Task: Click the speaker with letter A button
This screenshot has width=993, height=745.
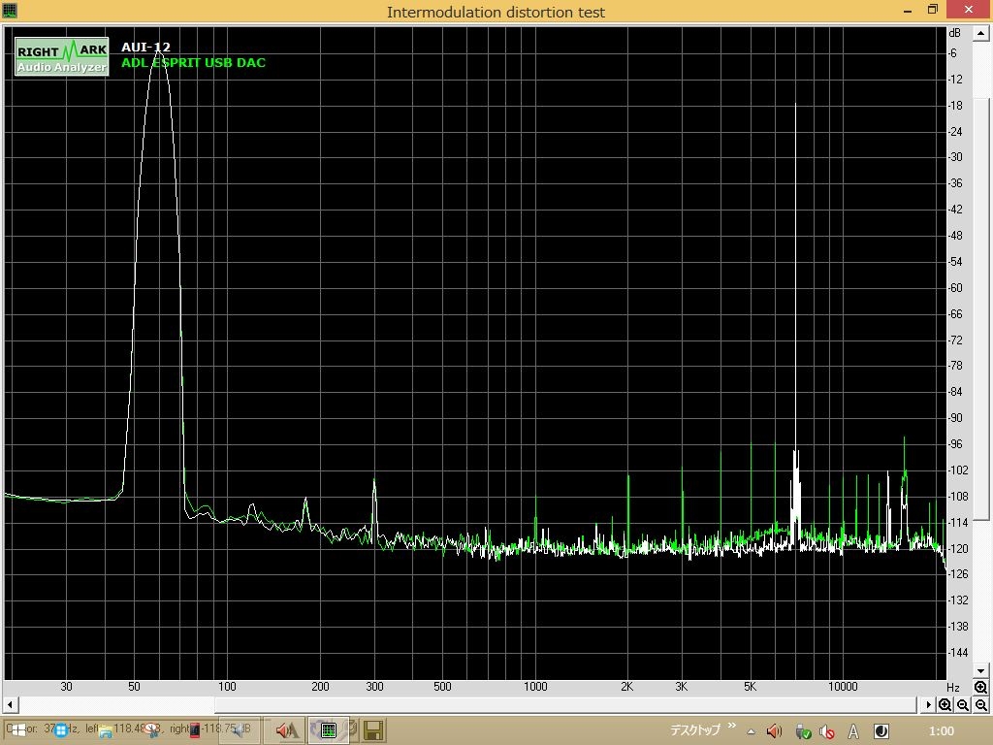Action: [x=286, y=729]
